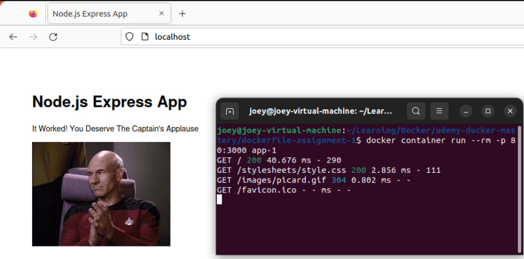Go back to previous page
This screenshot has height=259, width=524.
coord(13,37)
